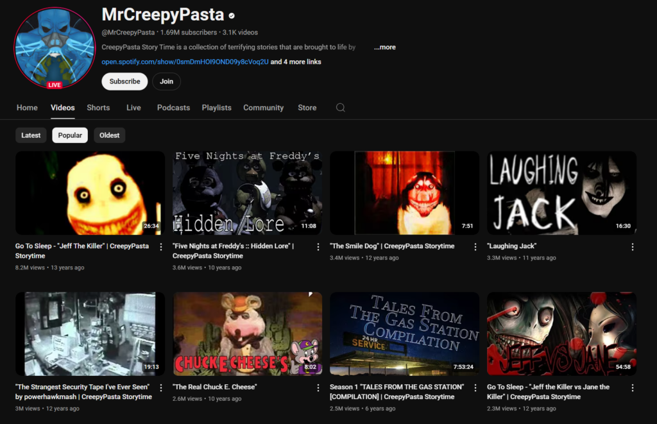657x424 pixels.
Task: Switch to the Shorts tab
Action: point(98,108)
